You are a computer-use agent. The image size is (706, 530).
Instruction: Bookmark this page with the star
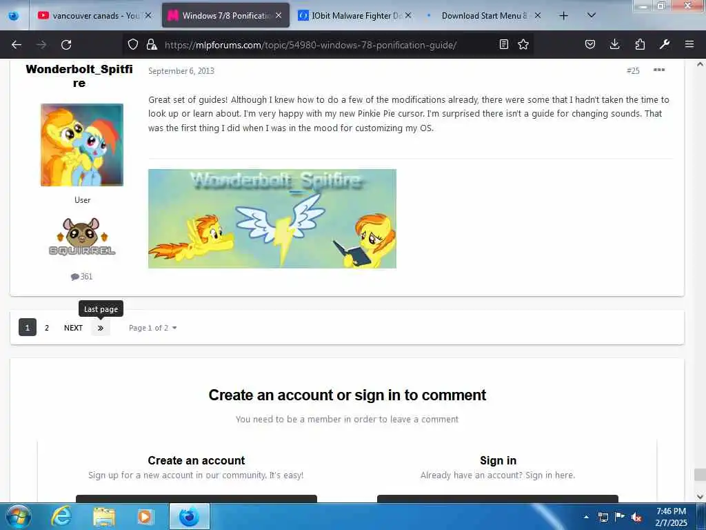(523, 44)
